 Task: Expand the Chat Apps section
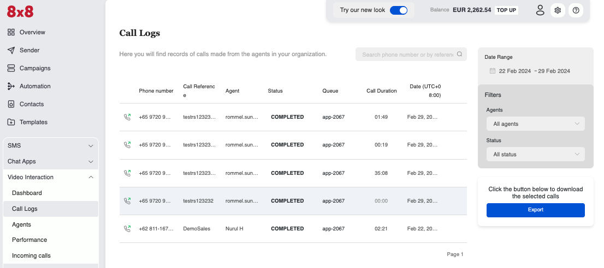pos(91,162)
